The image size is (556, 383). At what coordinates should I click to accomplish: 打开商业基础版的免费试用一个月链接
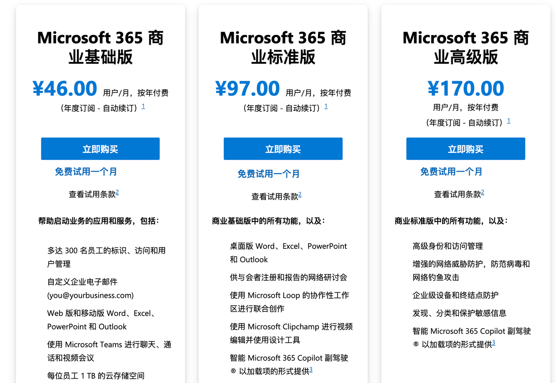[85, 172]
